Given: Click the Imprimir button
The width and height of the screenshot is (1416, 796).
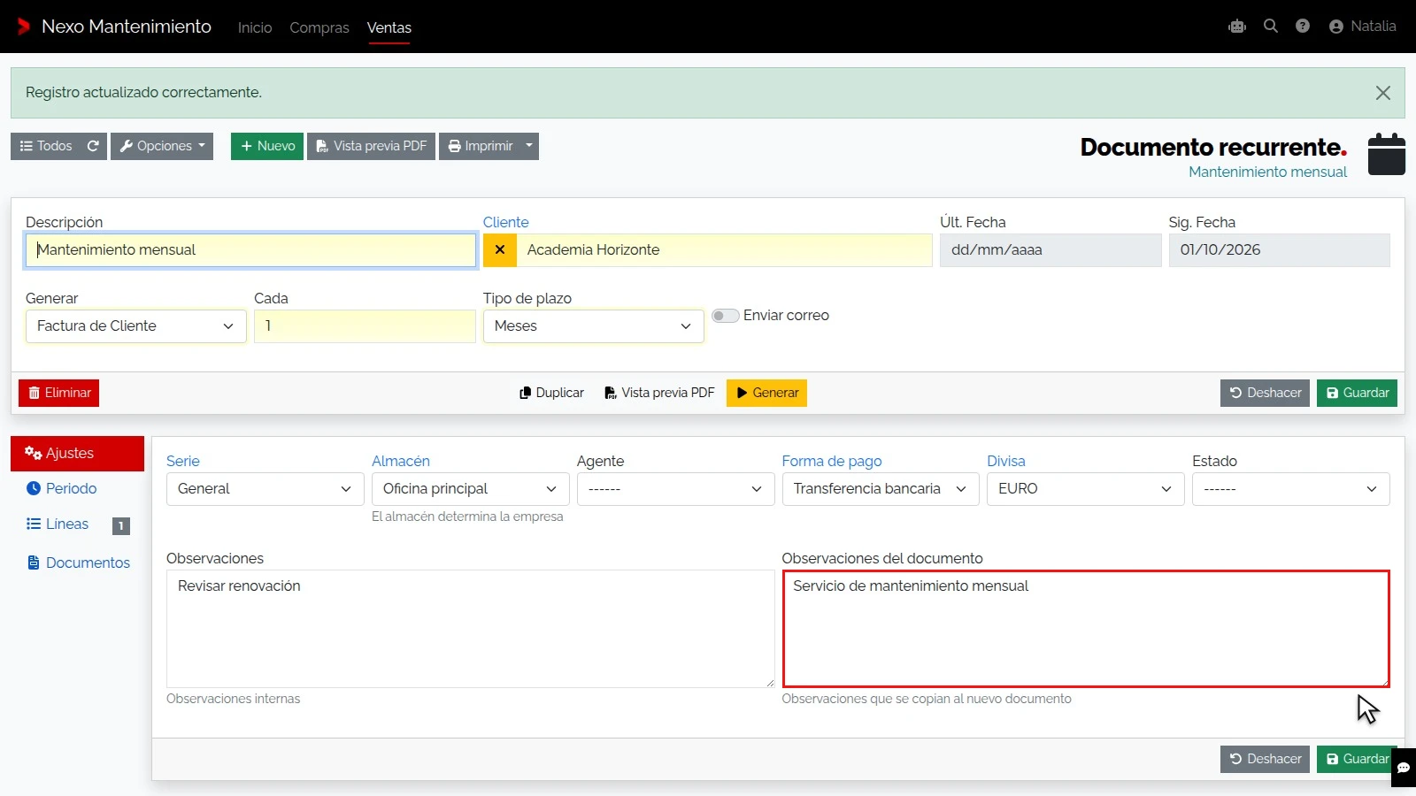Looking at the screenshot, I should [x=480, y=146].
